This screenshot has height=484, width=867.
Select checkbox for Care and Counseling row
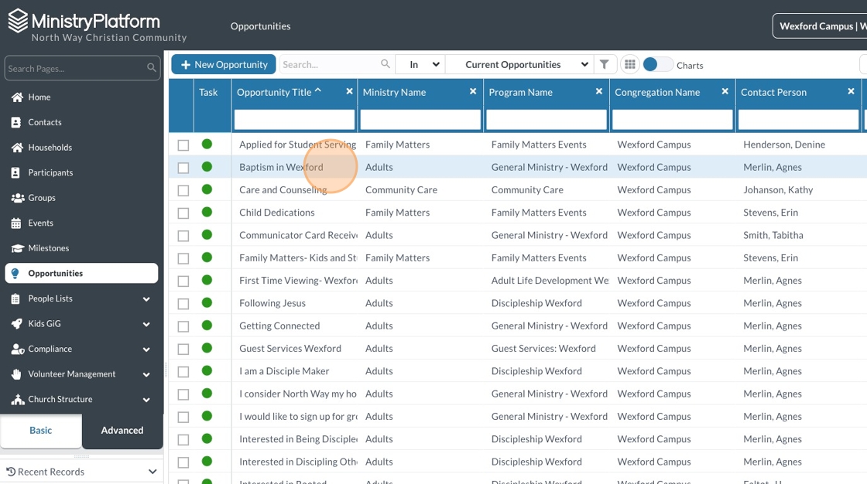click(183, 190)
